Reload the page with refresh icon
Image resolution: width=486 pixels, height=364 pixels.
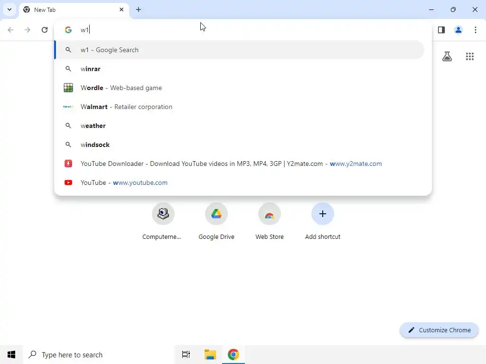click(x=45, y=30)
